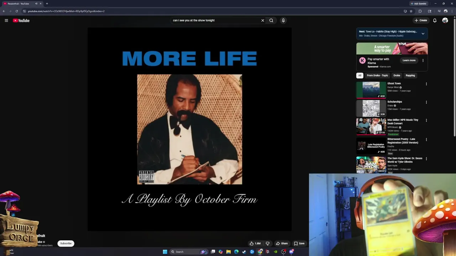The width and height of the screenshot is (456, 256).
Task: Click the More Life video player
Action: [190, 129]
